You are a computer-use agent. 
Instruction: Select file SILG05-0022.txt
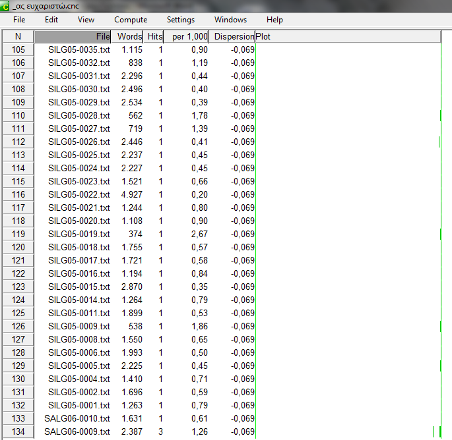(79, 195)
